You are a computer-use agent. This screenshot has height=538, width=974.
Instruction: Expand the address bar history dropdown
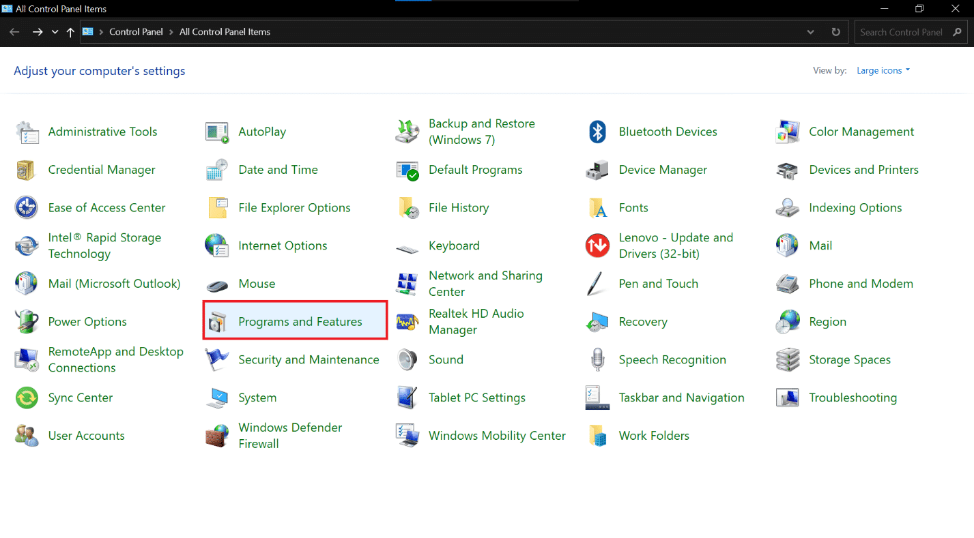[810, 32]
